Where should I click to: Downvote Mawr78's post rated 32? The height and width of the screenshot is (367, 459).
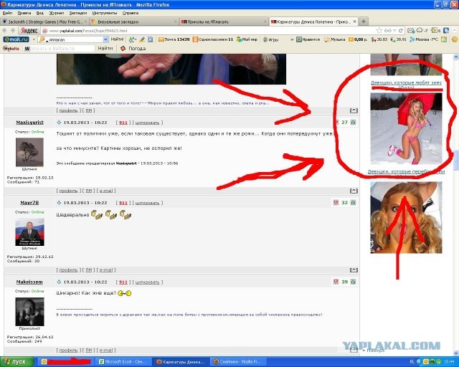point(336,203)
